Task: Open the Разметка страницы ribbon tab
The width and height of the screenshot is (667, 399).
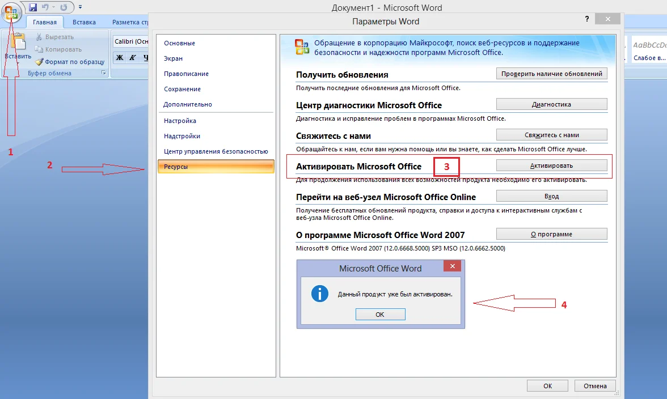Action: tap(130, 22)
